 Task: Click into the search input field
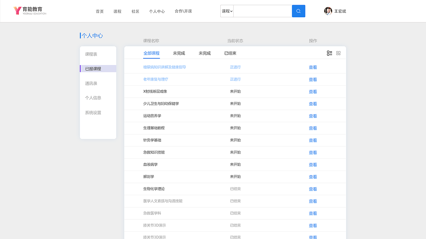263,11
